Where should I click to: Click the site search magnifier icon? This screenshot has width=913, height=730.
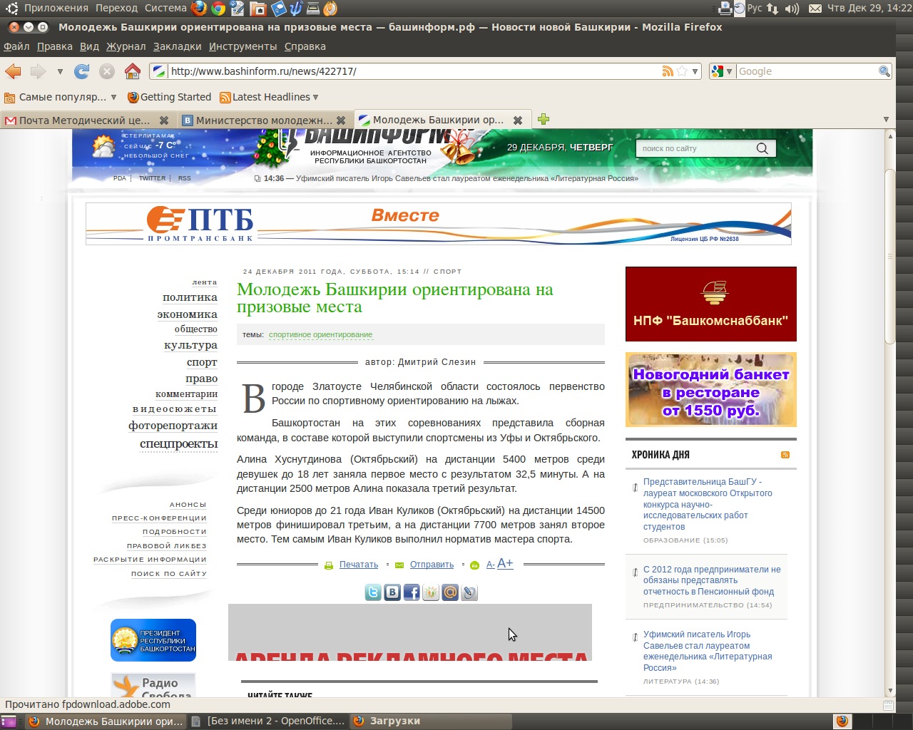pyautogui.click(x=762, y=148)
